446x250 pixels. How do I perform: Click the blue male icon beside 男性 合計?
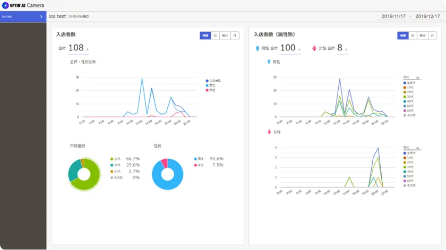coord(258,48)
